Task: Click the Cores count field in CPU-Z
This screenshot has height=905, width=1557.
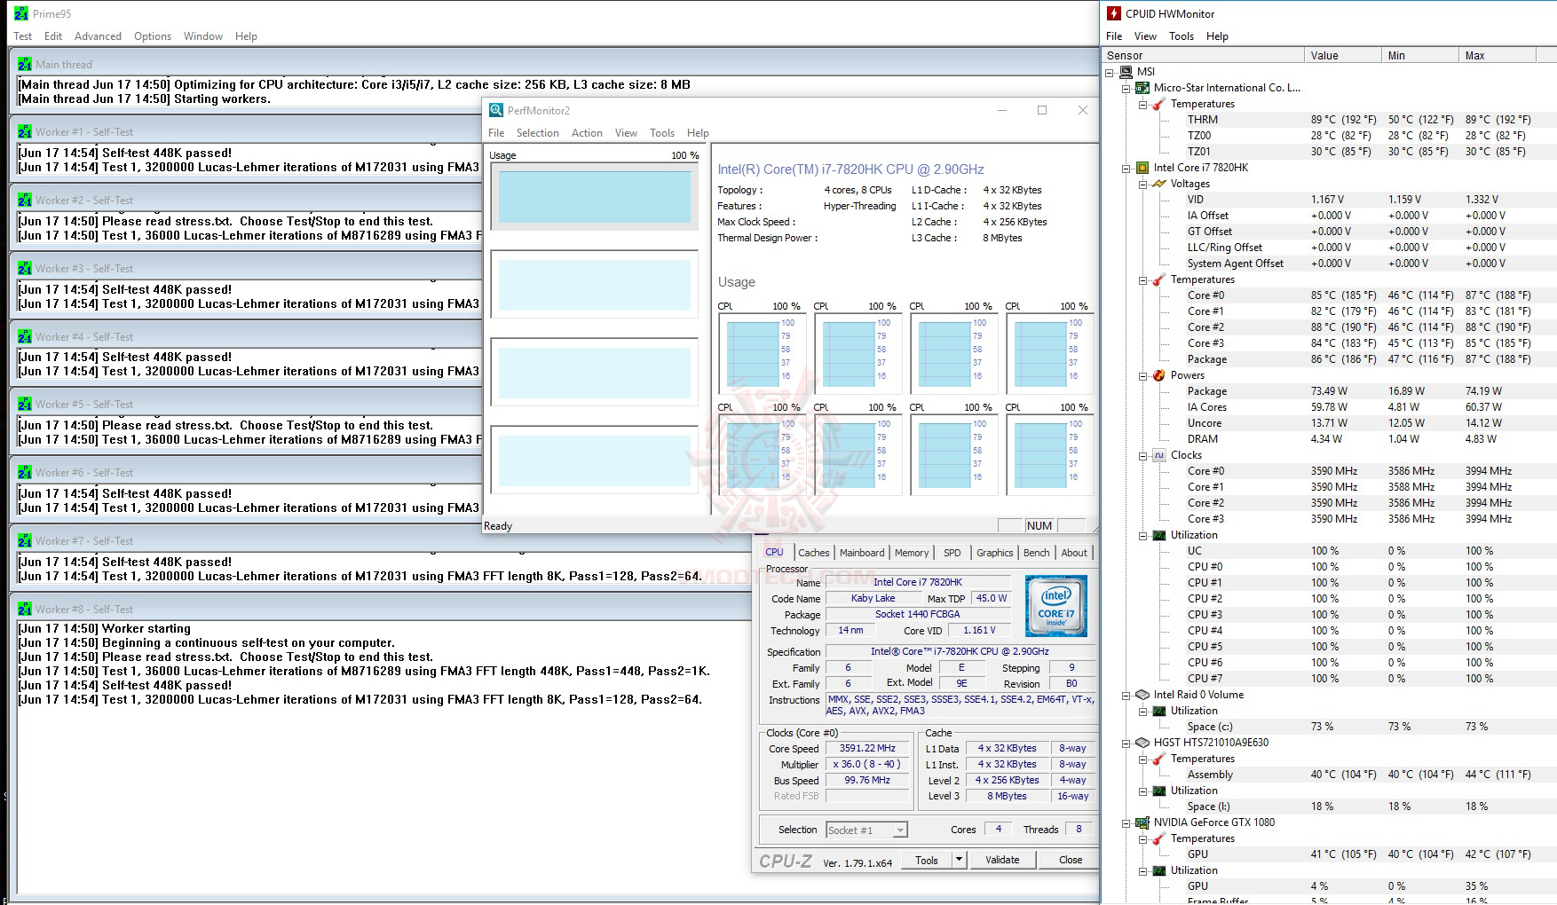Action: tap(999, 830)
